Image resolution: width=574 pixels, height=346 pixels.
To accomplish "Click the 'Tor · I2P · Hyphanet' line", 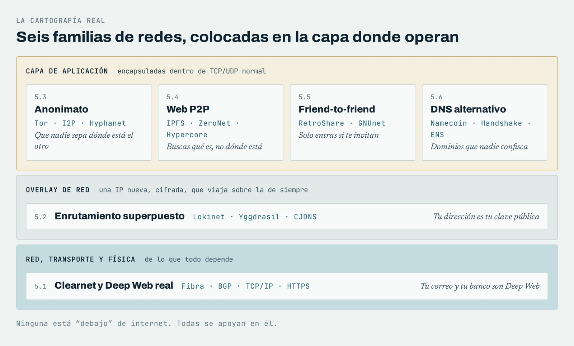I will pyautogui.click(x=80, y=123).
